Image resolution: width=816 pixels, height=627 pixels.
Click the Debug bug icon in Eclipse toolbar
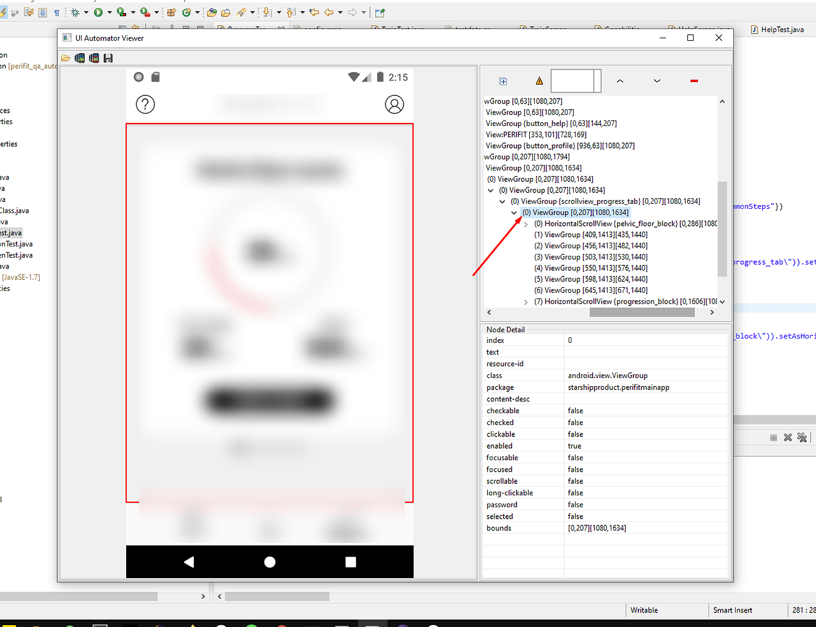click(75, 12)
